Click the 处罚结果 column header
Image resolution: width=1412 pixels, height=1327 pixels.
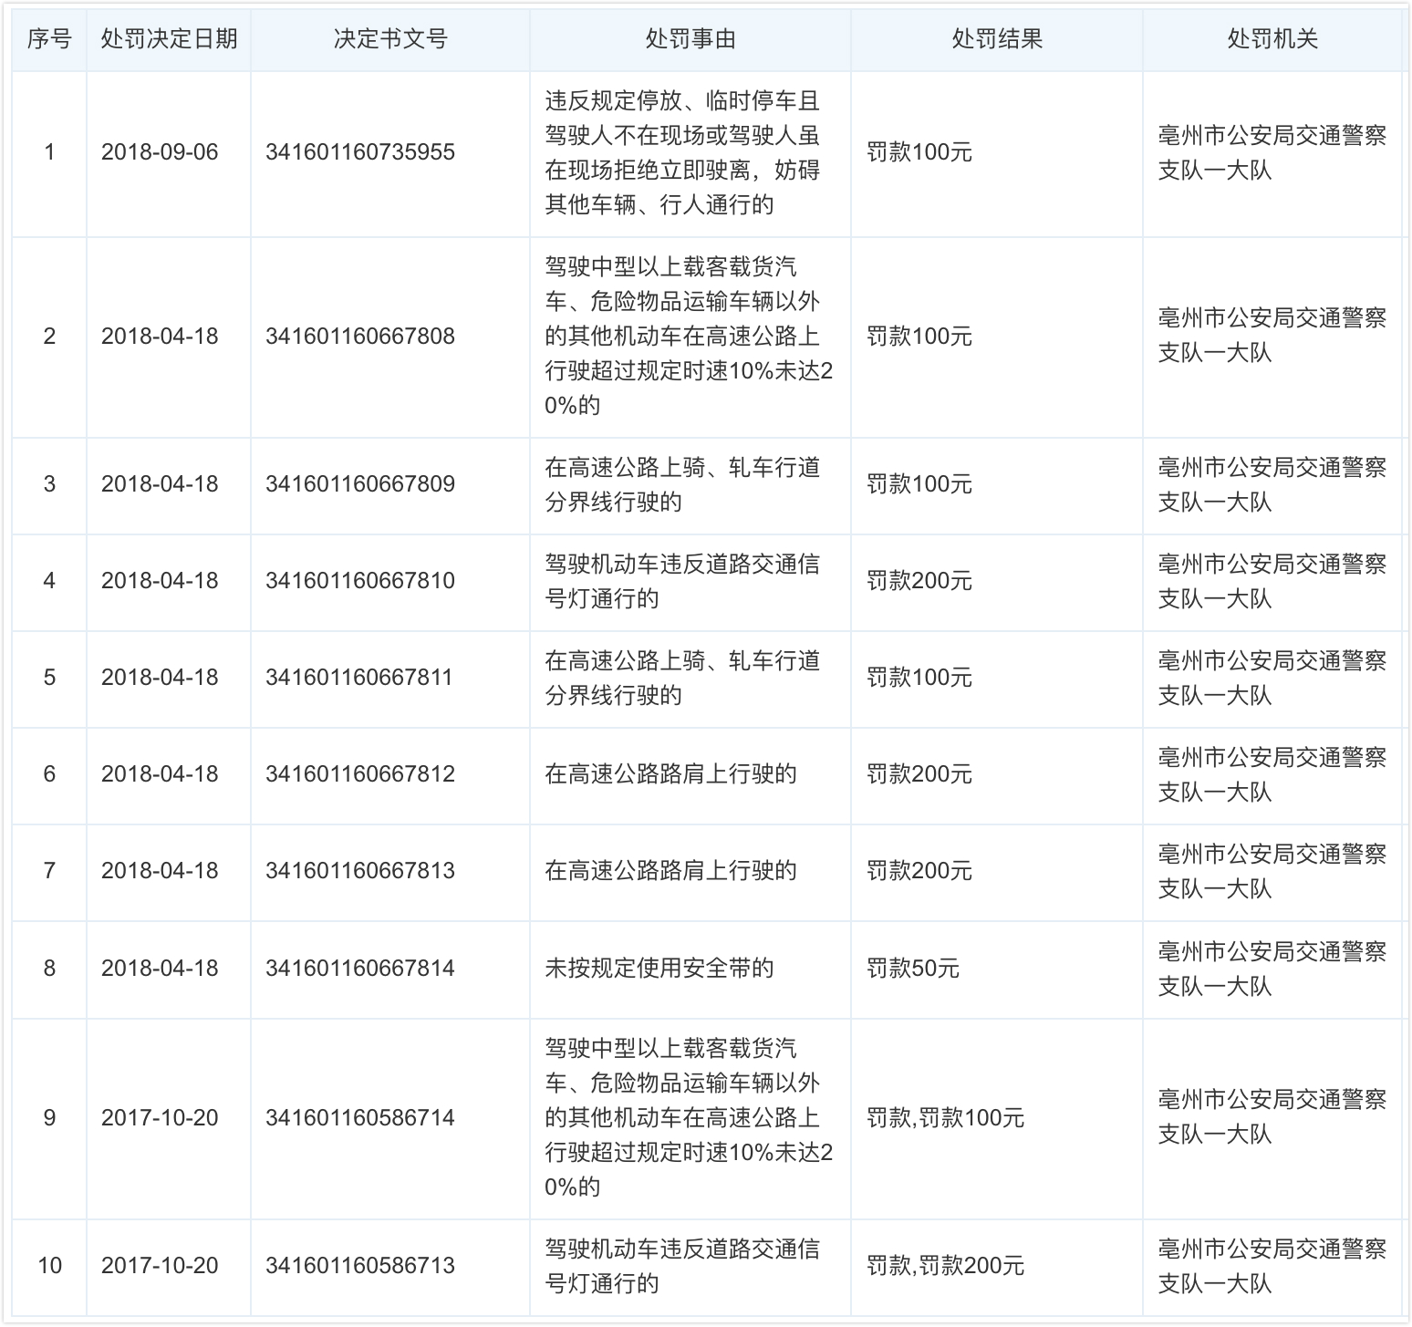[x=997, y=38]
